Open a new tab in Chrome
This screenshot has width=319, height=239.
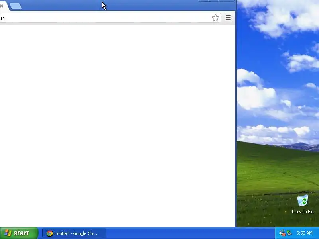point(16,6)
